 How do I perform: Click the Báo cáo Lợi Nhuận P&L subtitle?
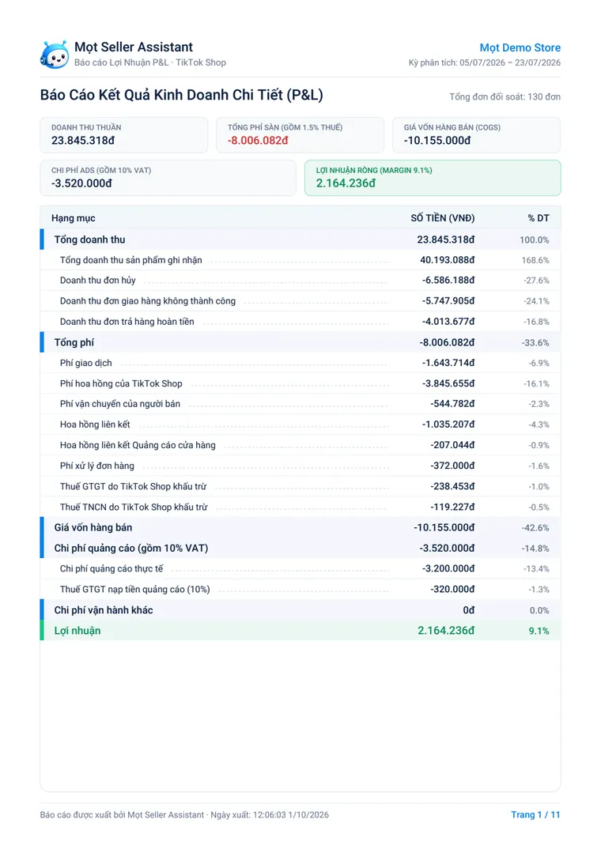(x=150, y=62)
